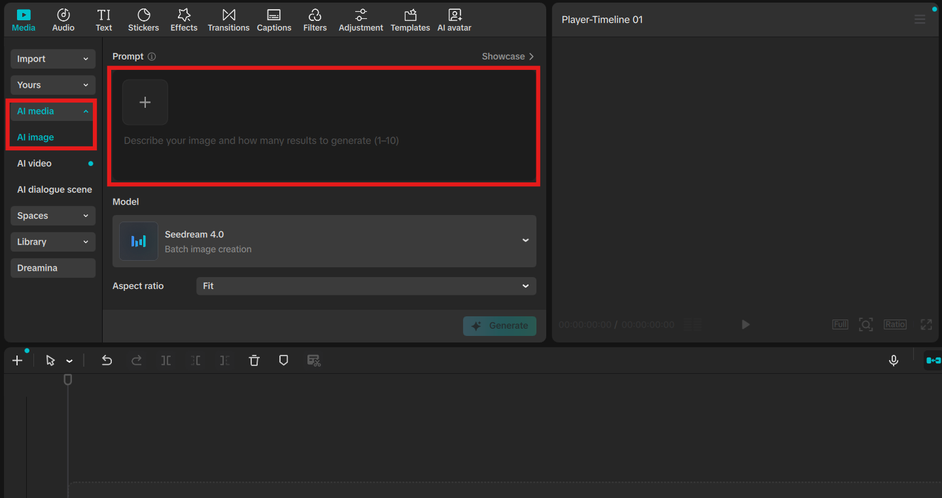Open the AI avatar panel
The width and height of the screenshot is (942, 498).
[x=454, y=20]
